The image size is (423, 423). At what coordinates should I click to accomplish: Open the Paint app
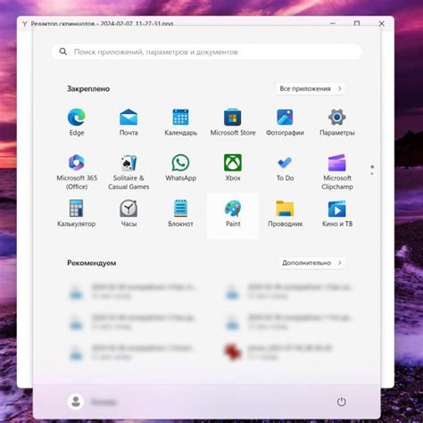click(233, 215)
